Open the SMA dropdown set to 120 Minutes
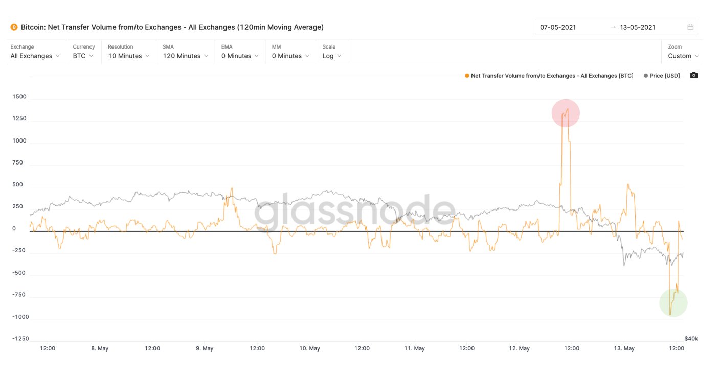Screen dimensions: 719x374 click(186, 52)
